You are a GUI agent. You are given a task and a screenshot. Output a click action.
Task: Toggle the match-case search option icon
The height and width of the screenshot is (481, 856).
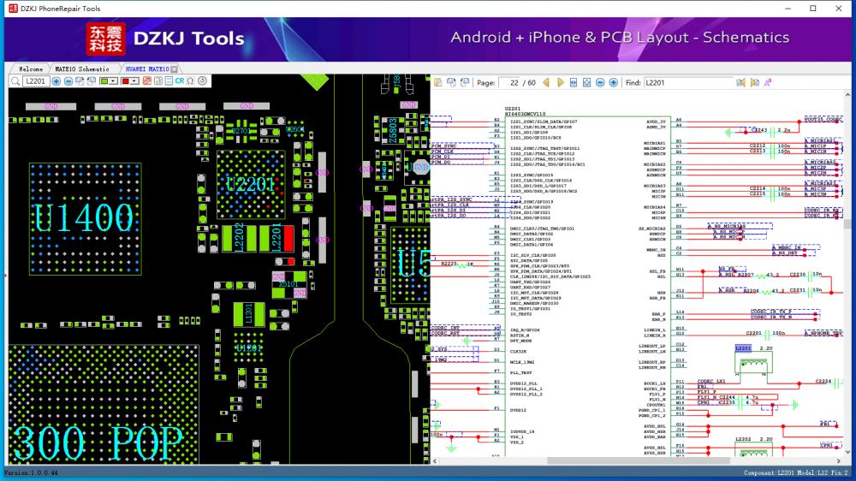click(768, 83)
